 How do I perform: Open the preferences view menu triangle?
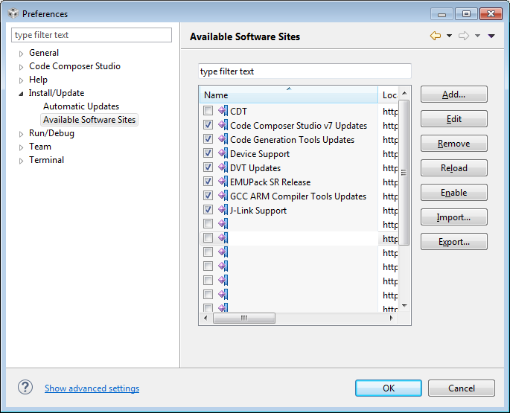click(491, 36)
